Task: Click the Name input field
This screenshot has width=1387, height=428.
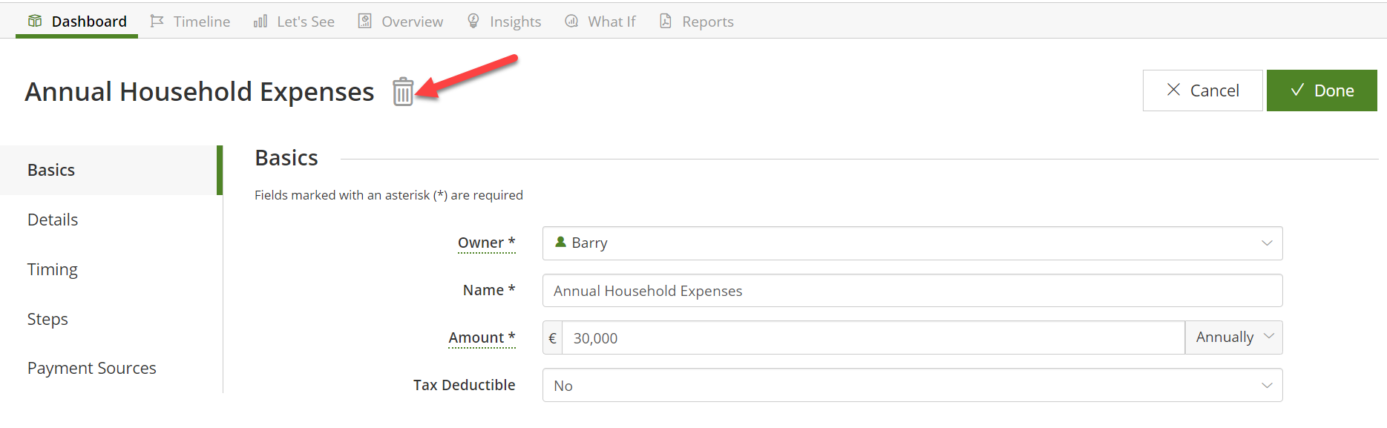Action: [x=912, y=291]
